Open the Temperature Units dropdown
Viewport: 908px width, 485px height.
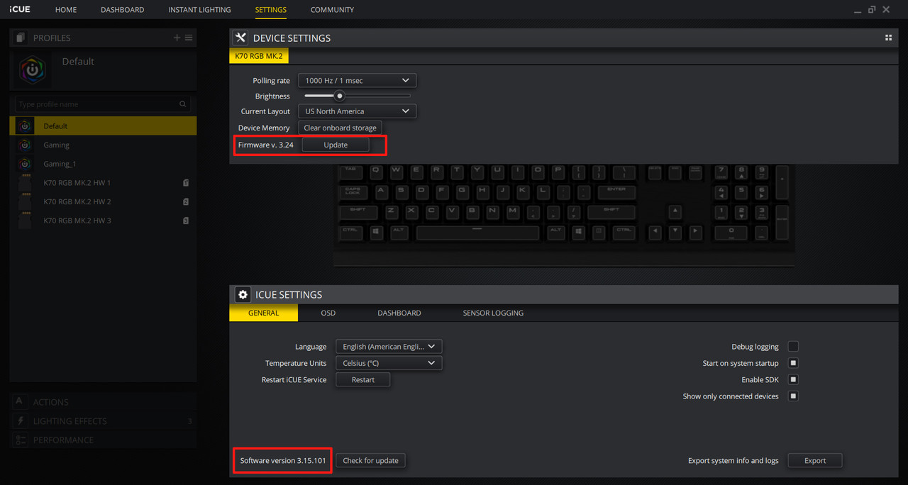pos(389,363)
